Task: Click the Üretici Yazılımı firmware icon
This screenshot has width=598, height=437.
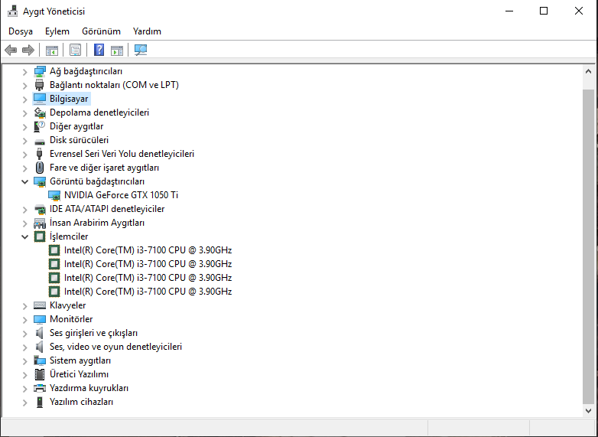Action: click(x=40, y=374)
